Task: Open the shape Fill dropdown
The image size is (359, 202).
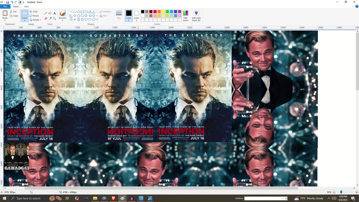Action: (104, 16)
